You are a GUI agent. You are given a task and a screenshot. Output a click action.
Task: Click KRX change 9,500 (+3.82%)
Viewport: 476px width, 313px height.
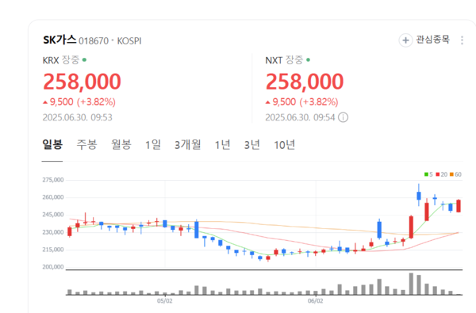79,102
